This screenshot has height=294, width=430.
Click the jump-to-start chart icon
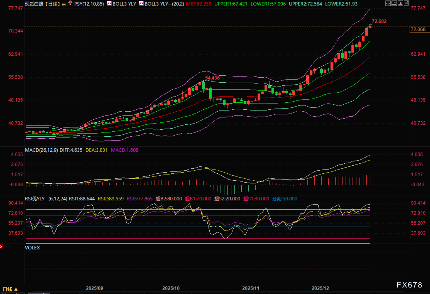(394, 3)
